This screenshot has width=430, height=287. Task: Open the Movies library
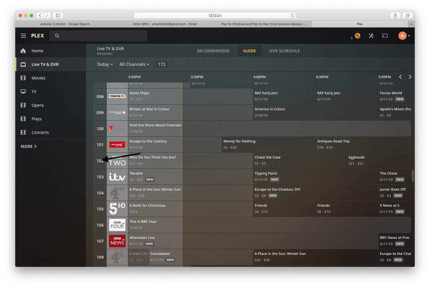(x=51, y=78)
